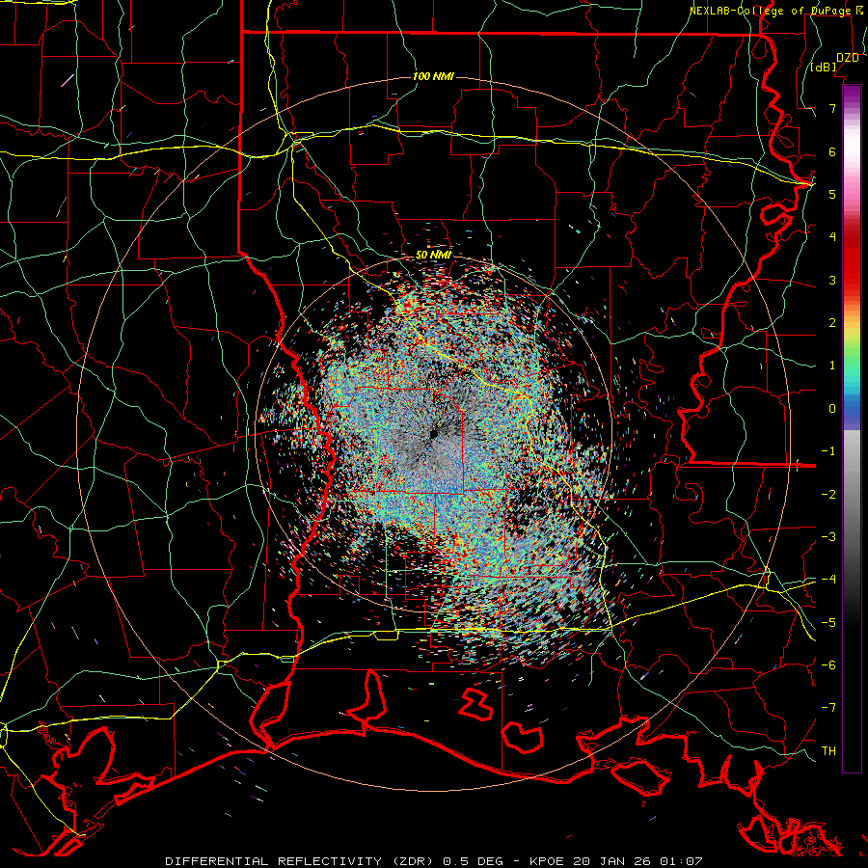Click the -5 value on the dB scale
This screenshot has width=868, height=868.
(x=828, y=623)
